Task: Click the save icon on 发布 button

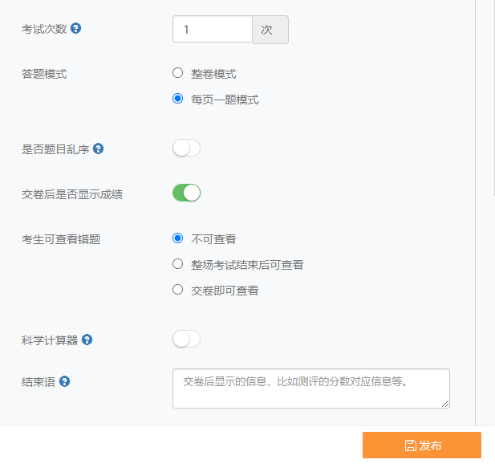Action: click(410, 445)
